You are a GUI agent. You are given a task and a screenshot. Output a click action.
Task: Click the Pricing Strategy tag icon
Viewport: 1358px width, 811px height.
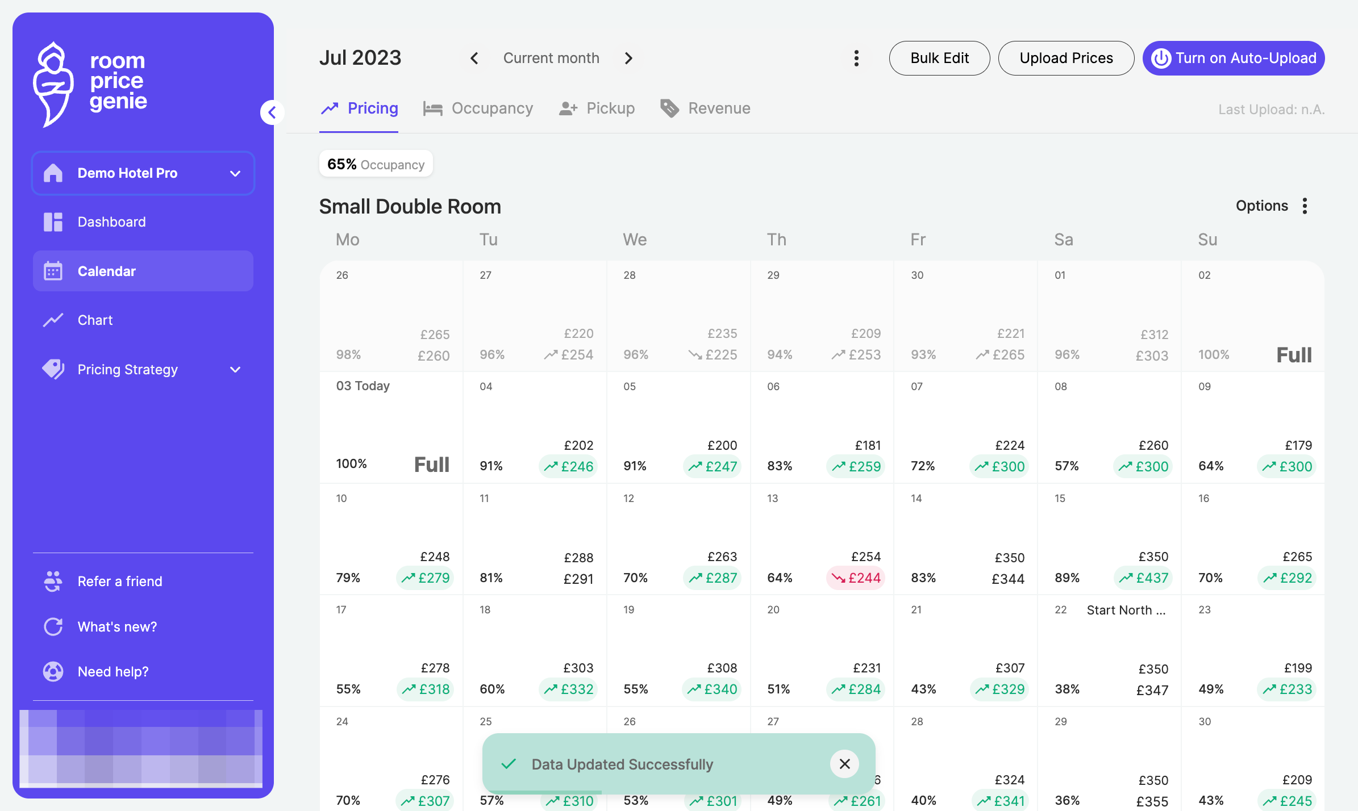(53, 370)
